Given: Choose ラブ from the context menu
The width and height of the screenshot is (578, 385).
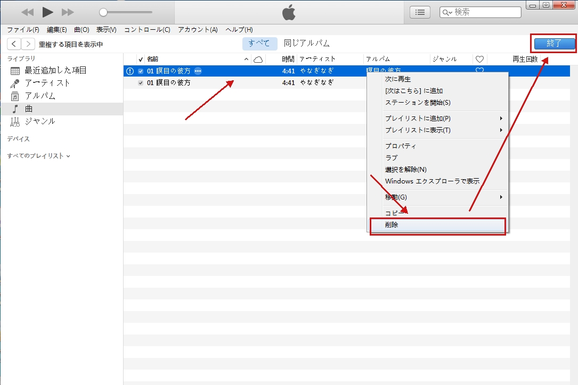Looking at the screenshot, I should (x=392, y=158).
